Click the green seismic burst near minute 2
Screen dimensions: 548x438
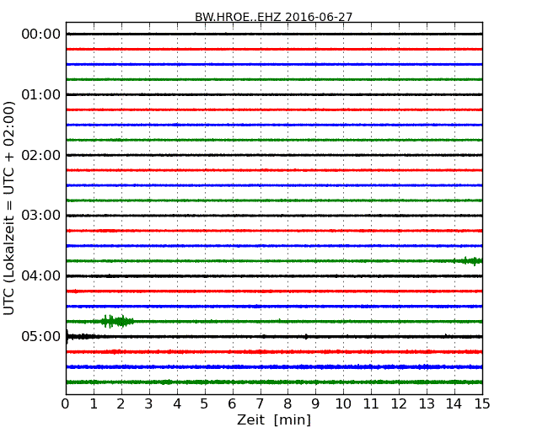(x=117, y=321)
